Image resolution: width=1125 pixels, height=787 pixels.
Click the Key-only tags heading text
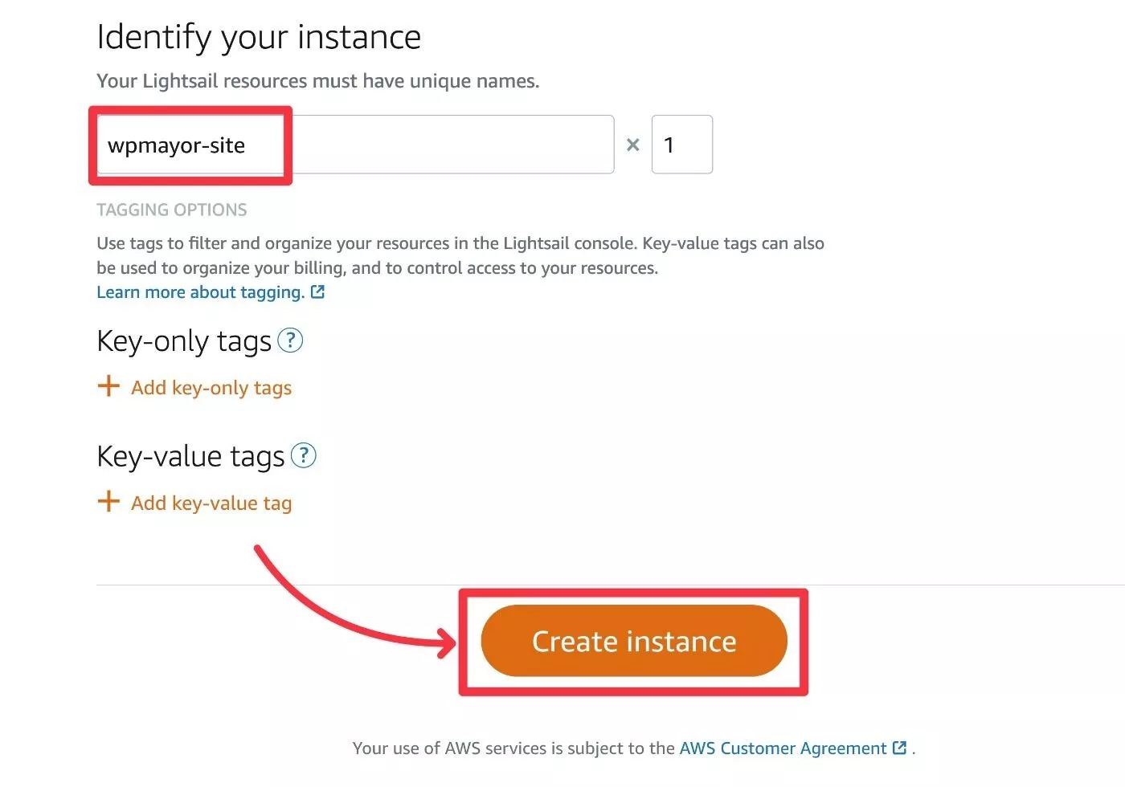coord(184,341)
